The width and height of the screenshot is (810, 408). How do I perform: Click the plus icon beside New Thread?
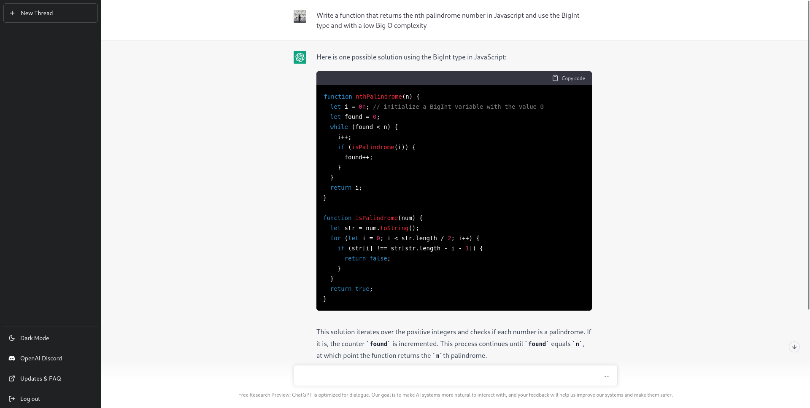click(12, 13)
